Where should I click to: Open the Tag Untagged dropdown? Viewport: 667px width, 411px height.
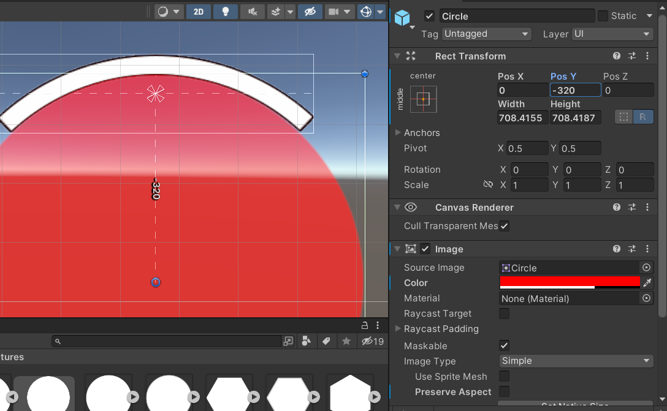click(x=487, y=34)
